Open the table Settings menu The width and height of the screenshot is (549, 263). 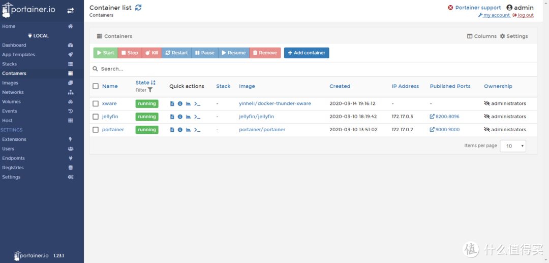pyautogui.click(x=514, y=36)
